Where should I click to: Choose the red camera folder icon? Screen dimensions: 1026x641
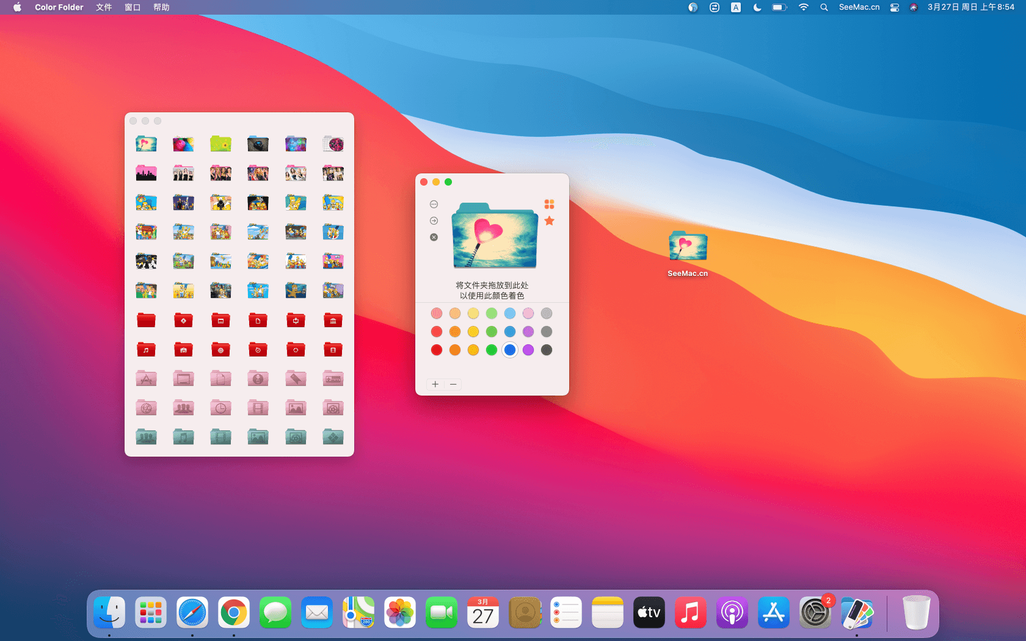click(x=183, y=350)
